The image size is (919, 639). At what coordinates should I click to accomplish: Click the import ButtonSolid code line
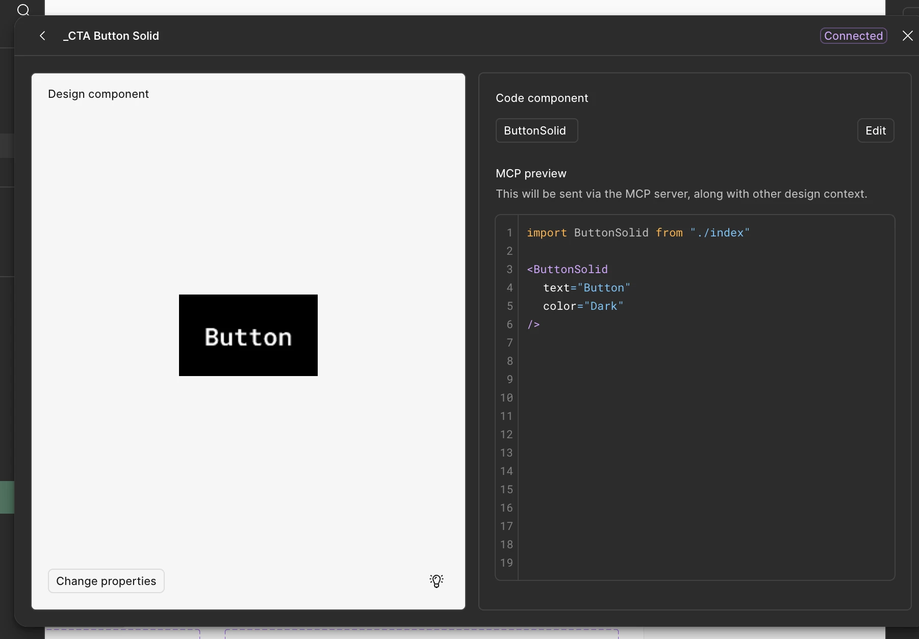point(638,233)
